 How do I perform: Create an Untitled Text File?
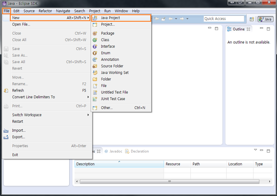coord(121,92)
